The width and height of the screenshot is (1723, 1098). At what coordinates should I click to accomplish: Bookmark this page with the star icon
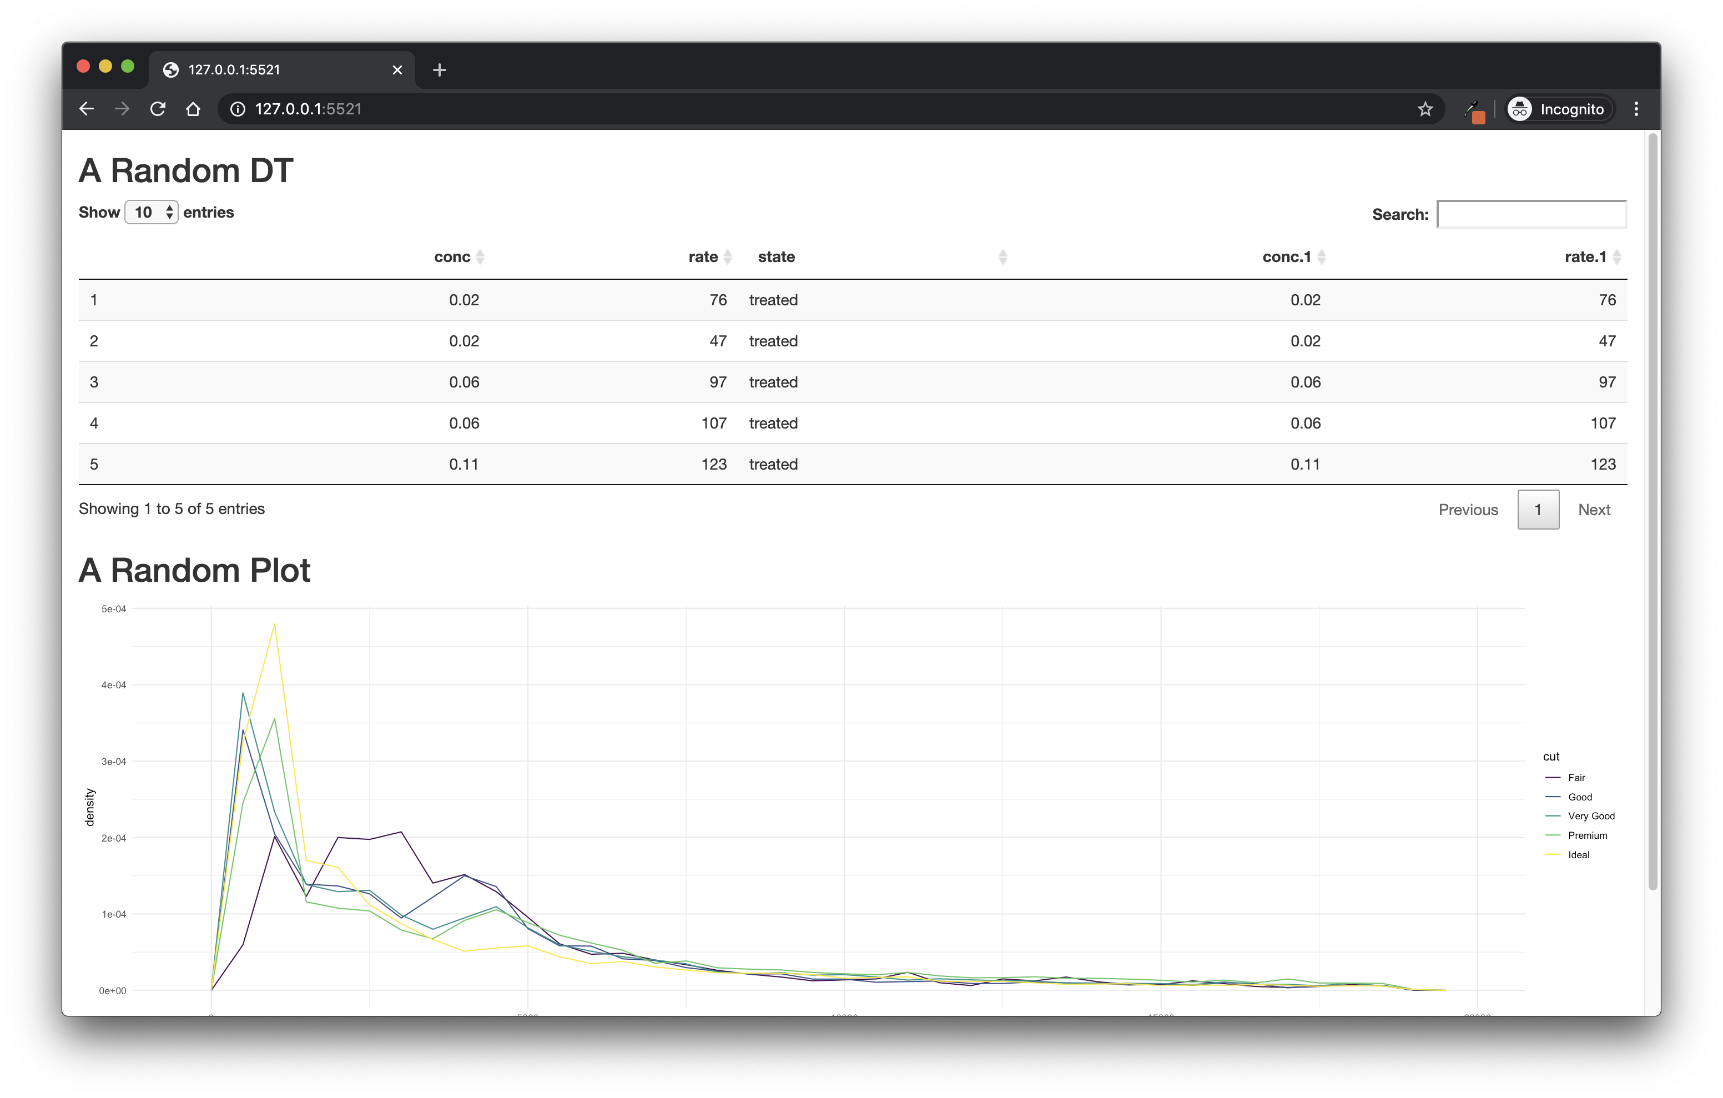[1424, 109]
